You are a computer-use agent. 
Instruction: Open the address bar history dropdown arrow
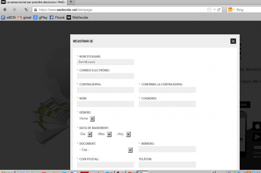click(x=214, y=10)
